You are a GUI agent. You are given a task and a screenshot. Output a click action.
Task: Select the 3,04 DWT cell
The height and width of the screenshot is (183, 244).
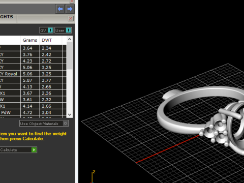click(x=51, y=112)
